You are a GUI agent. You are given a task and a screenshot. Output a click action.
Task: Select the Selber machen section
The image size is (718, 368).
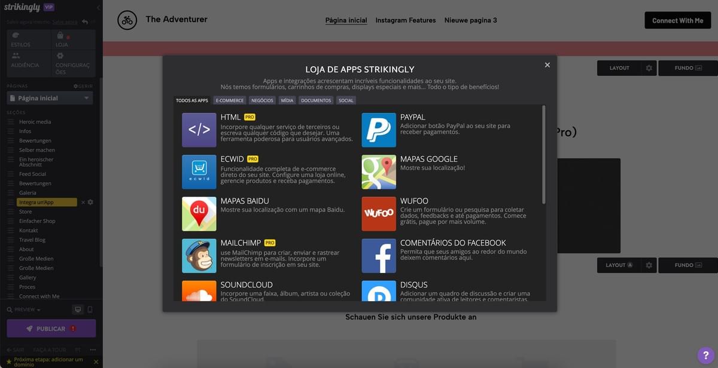click(36, 150)
